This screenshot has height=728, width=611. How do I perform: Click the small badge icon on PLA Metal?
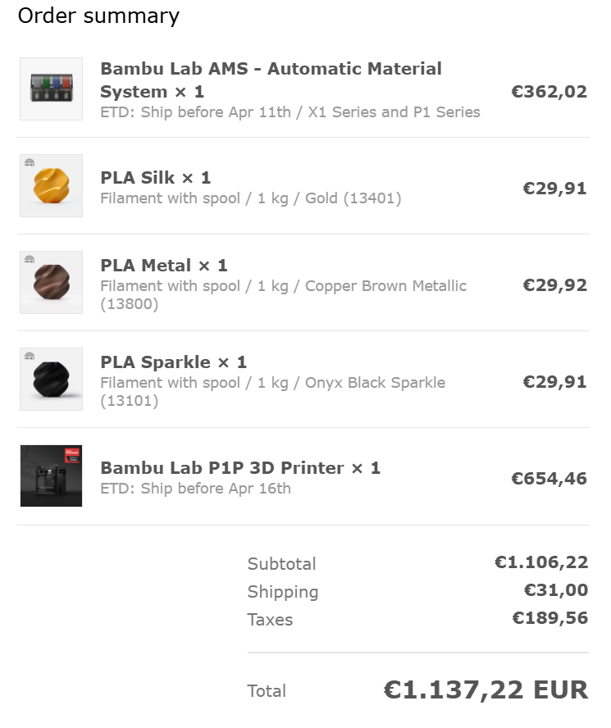click(30, 260)
